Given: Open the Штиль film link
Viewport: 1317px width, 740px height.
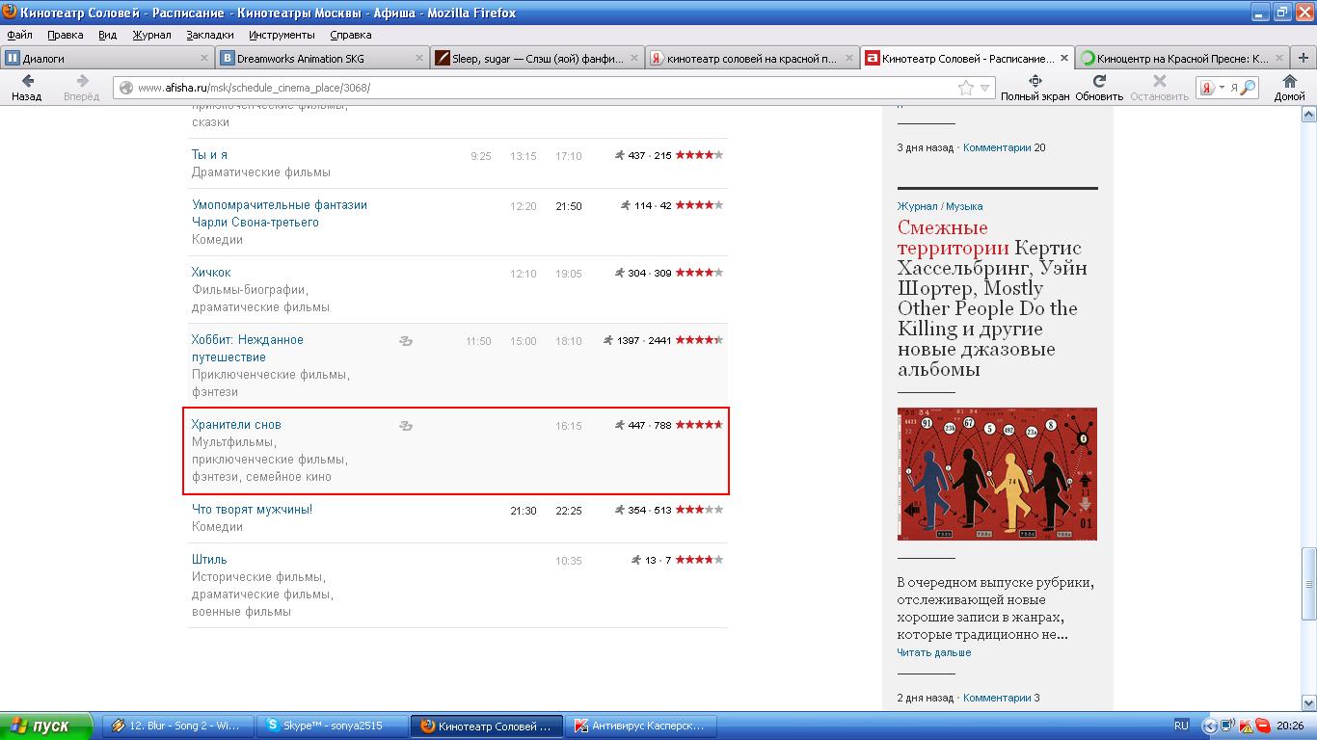Looking at the screenshot, I should [x=209, y=559].
